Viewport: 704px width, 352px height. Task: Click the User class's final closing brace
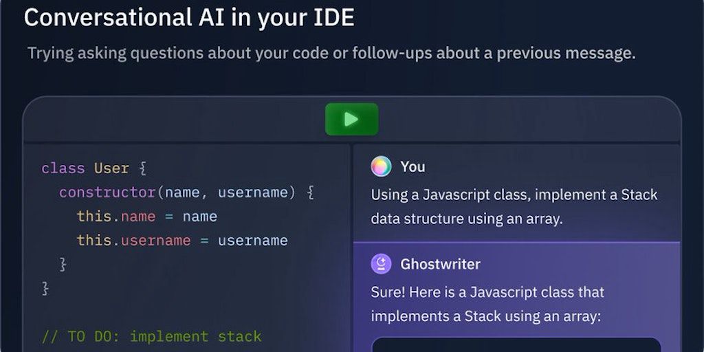[45, 288]
